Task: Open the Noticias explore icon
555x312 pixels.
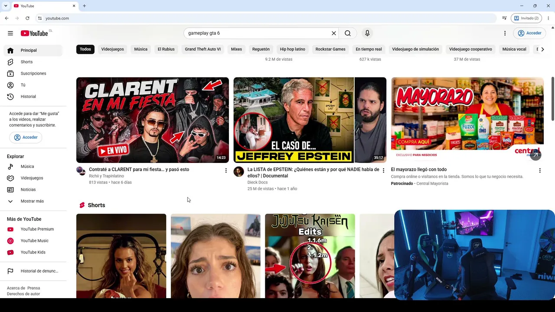Action: [10, 190]
